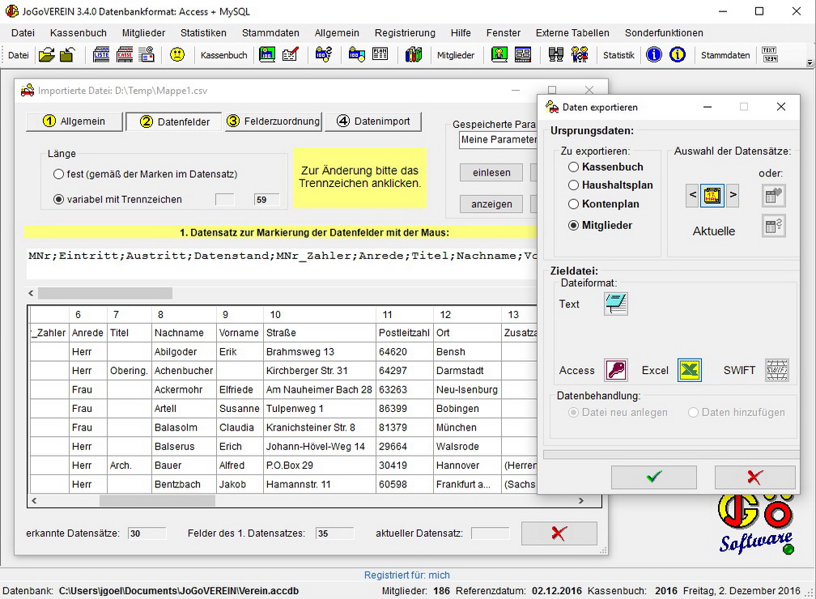The height and width of the screenshot is (599, 816).
Task: Click the 'Nachname' column header cell
Action: click(x=184, y=333)
